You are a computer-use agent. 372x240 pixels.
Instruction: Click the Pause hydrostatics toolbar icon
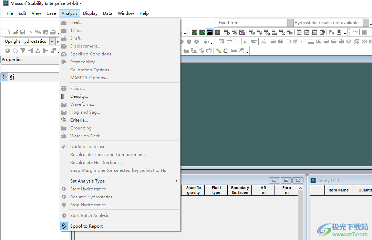[189, 42]
